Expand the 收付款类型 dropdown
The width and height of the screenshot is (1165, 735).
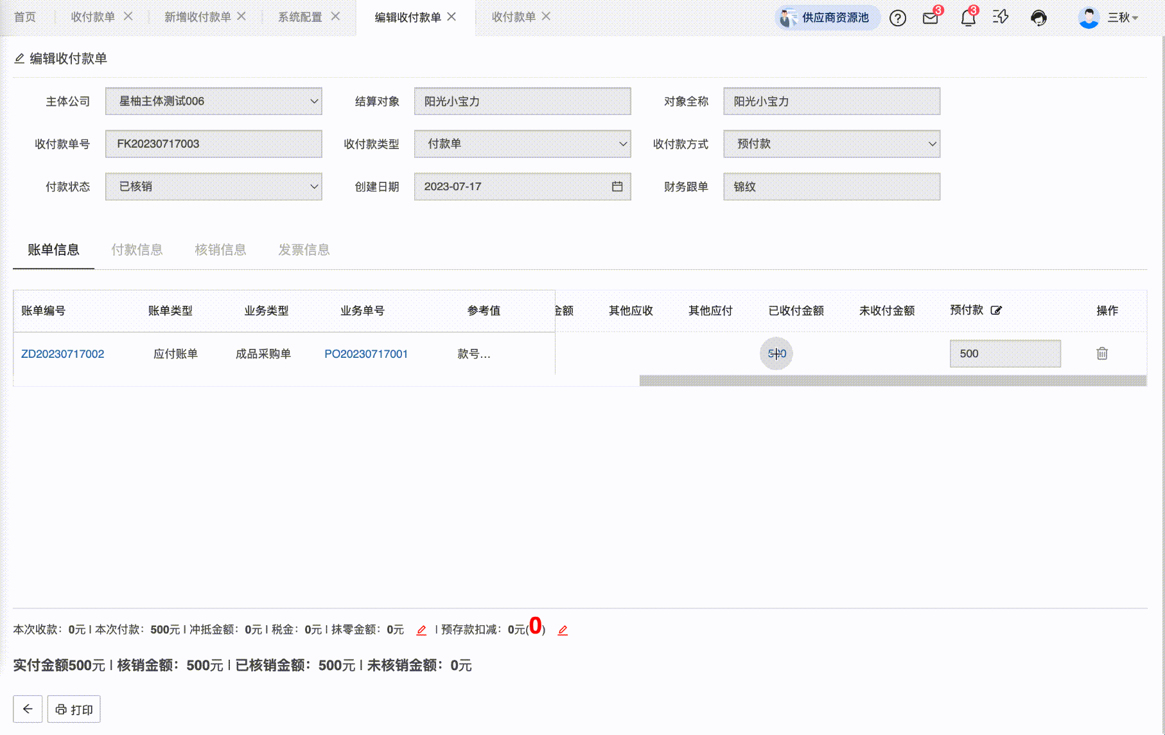coord(622,144)
